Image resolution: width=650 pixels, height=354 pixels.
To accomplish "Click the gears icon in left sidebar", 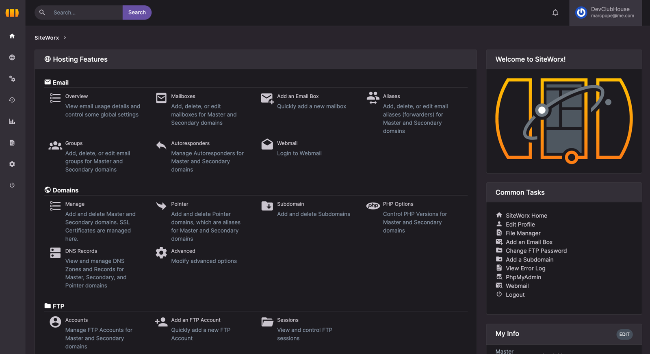I will [x=12, y=79].
